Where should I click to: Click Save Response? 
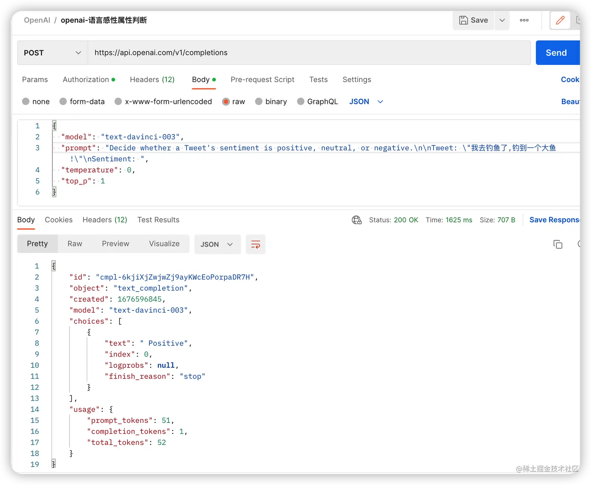[554, 220]
